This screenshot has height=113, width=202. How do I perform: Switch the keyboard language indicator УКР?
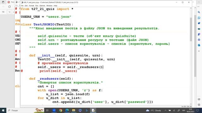coord(184,110)
